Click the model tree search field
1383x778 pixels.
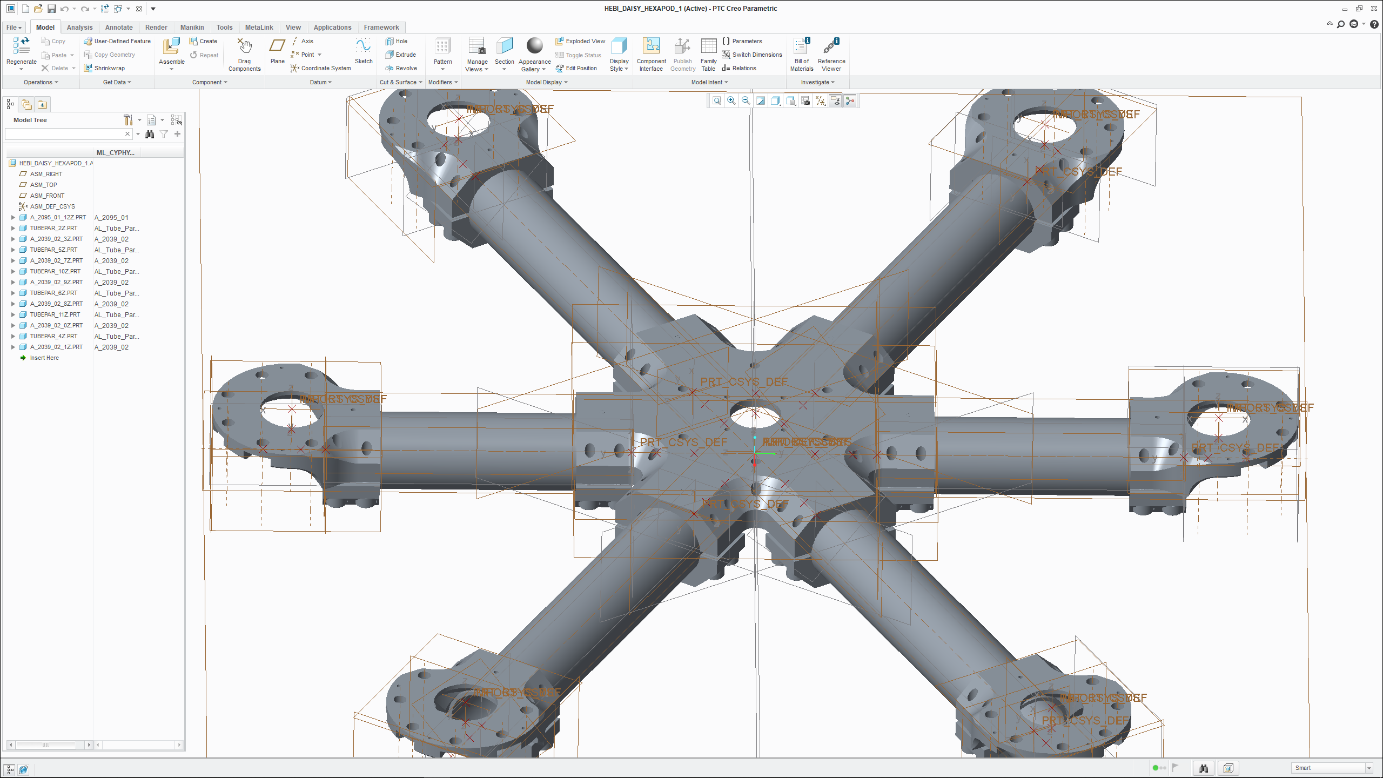(64, 134)
